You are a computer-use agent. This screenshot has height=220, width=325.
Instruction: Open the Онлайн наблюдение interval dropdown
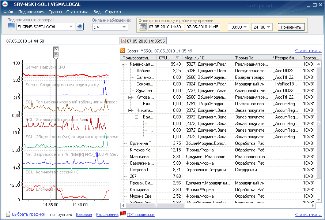point(124,27)
